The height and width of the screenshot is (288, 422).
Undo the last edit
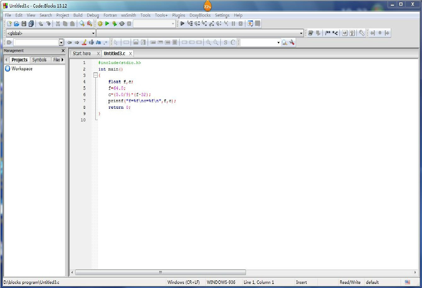[41, 24]
